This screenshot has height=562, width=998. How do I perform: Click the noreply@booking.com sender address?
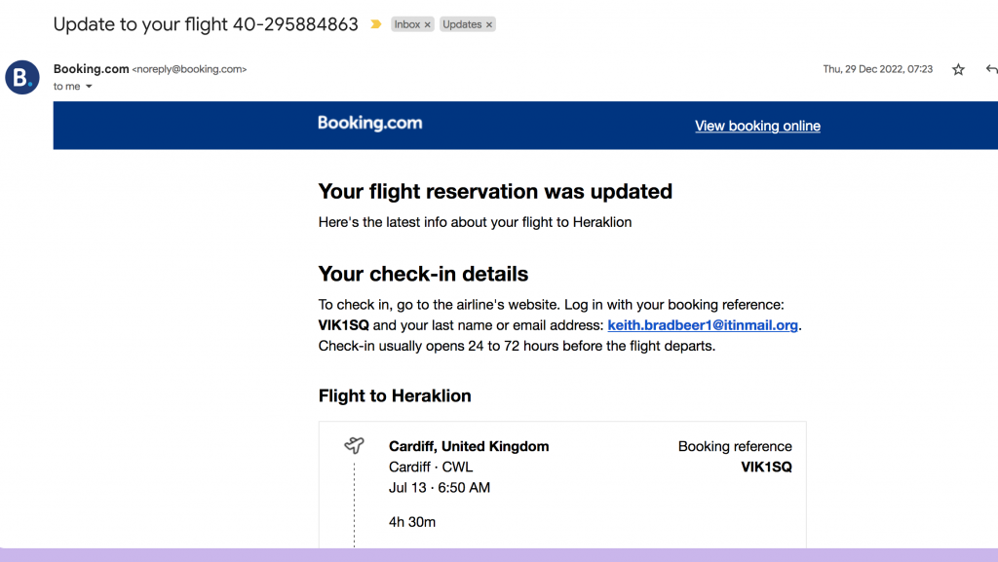[189, 69]
